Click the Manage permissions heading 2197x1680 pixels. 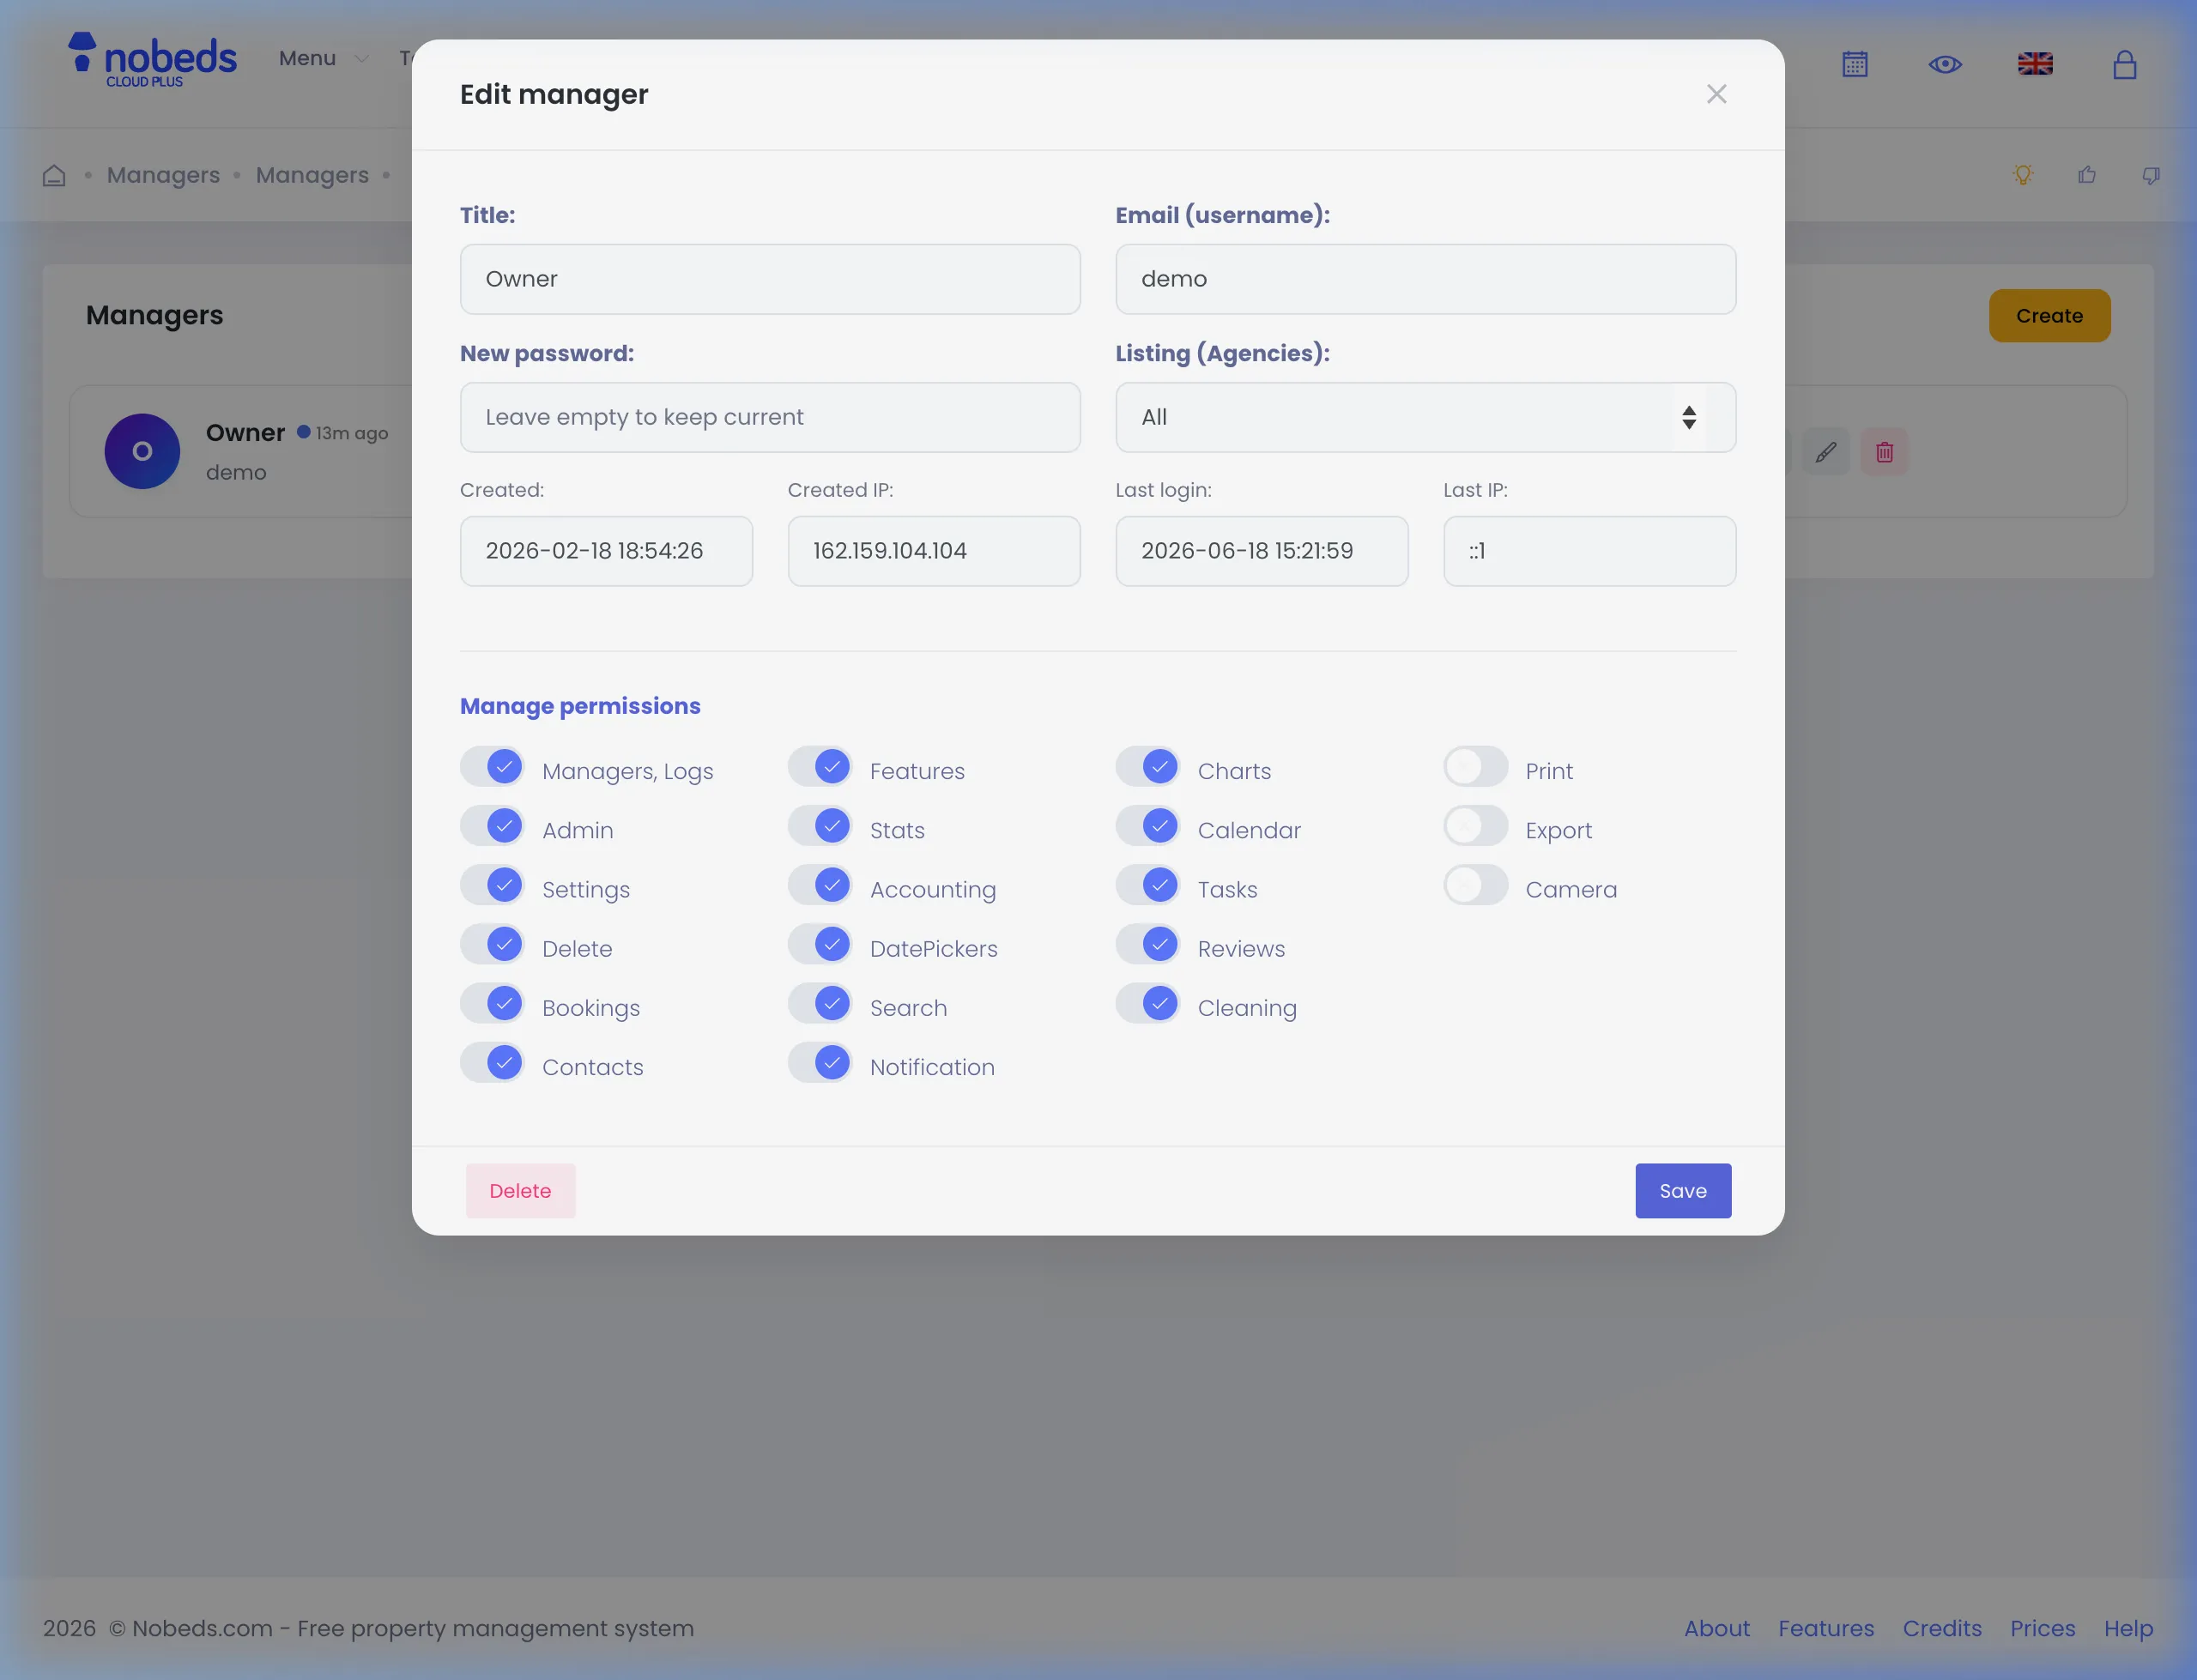[x=580, y=706]
